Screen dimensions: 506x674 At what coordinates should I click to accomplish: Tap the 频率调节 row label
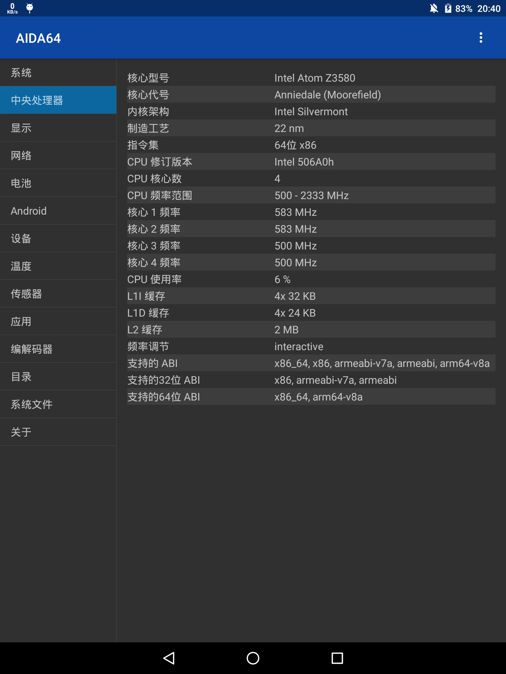(148, 347)
